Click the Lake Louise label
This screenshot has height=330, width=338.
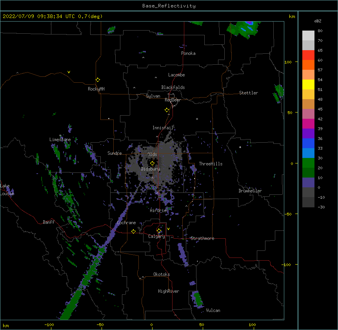(7, 190)
